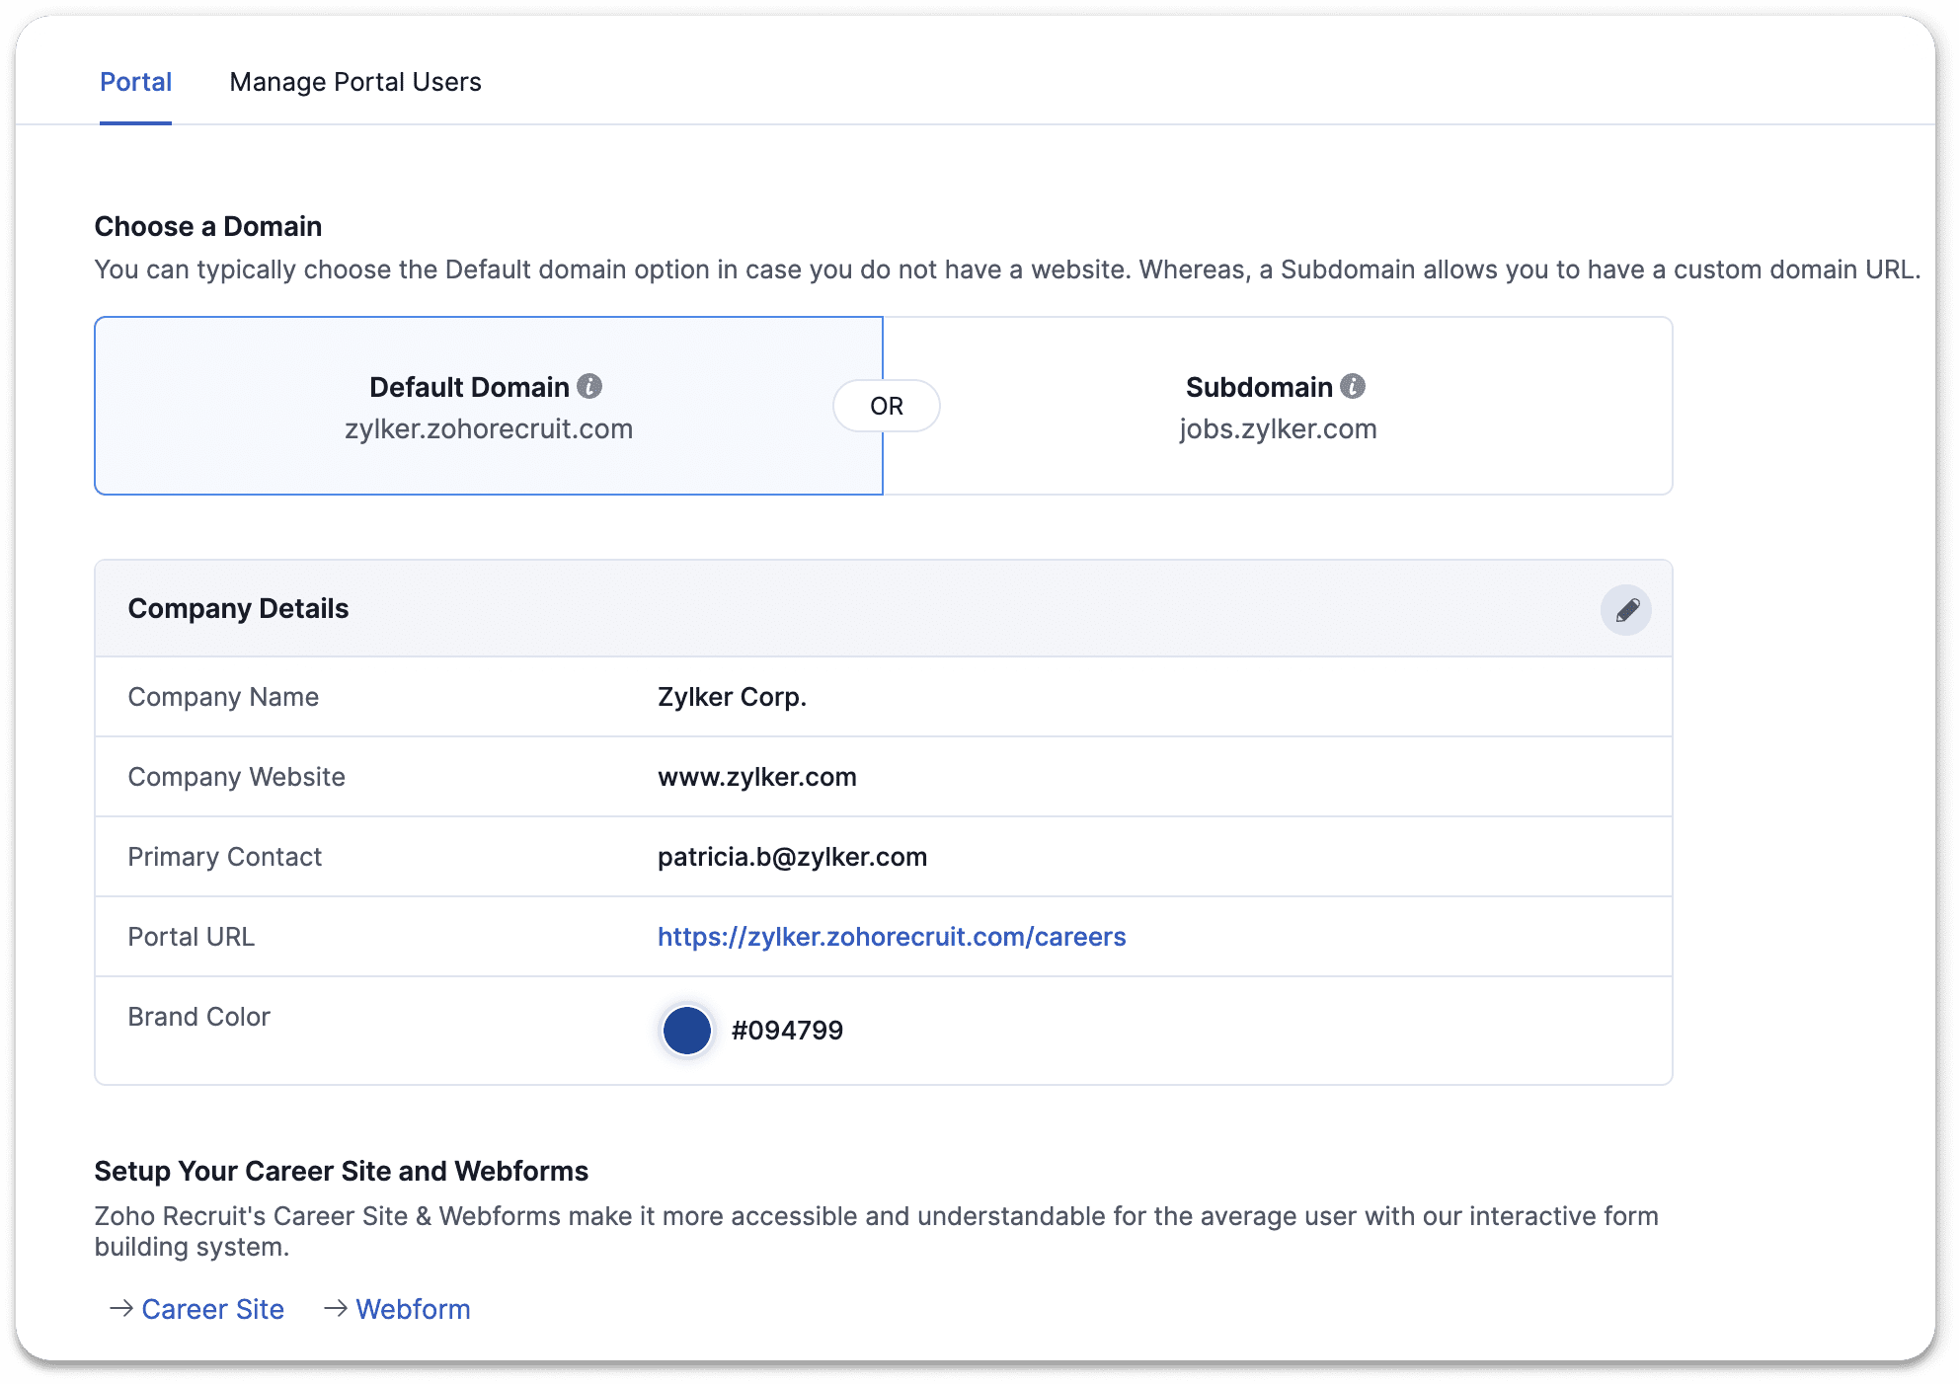
Task: Click the Zylker Corp. company name value
Action: point(732,697)
